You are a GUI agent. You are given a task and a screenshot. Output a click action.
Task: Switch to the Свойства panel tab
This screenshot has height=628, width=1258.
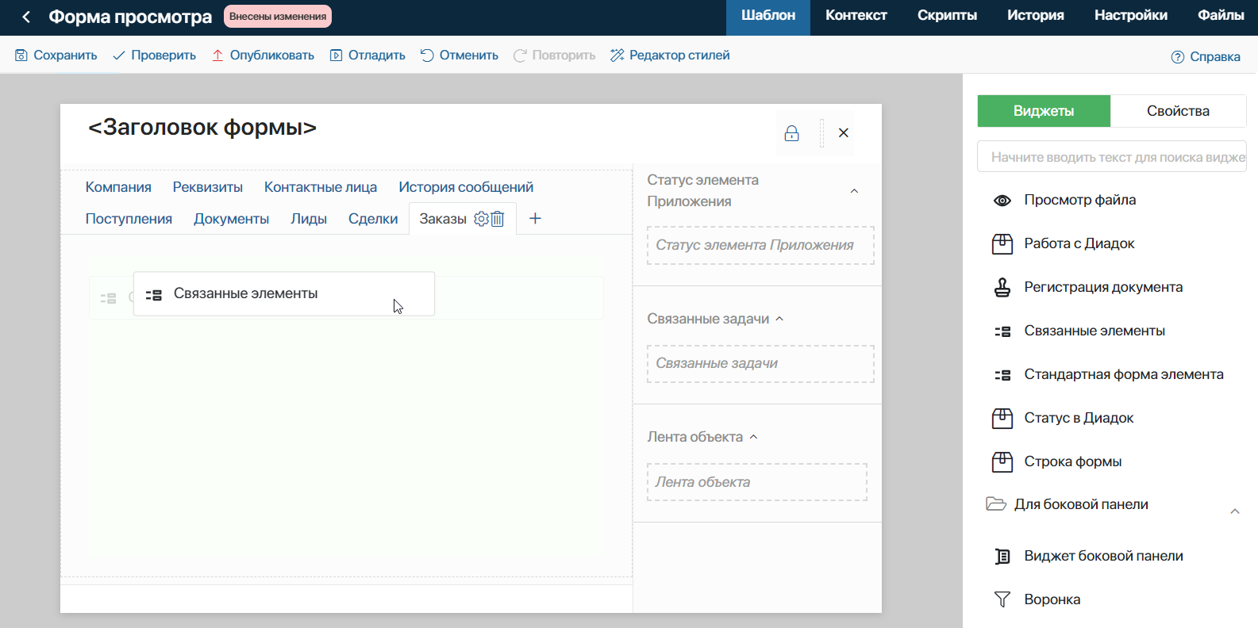1178,111
